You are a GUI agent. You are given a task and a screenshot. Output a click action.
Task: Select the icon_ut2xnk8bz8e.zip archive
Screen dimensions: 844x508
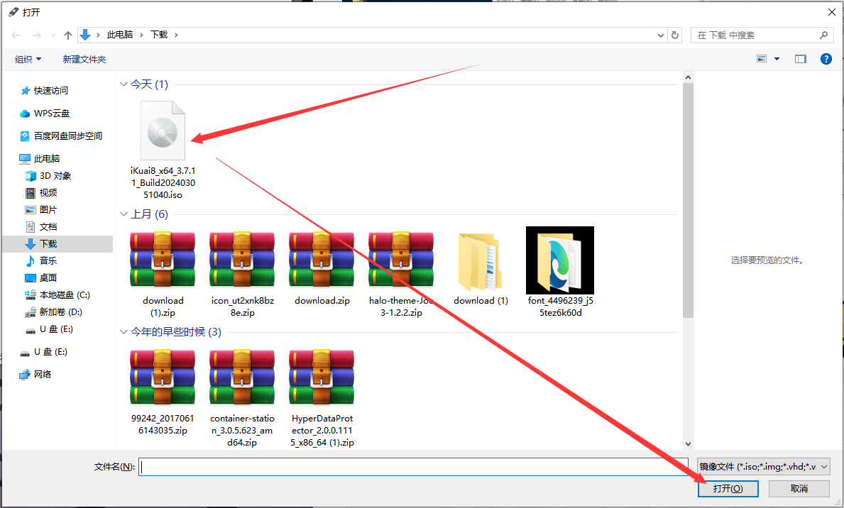click(242, 260)
